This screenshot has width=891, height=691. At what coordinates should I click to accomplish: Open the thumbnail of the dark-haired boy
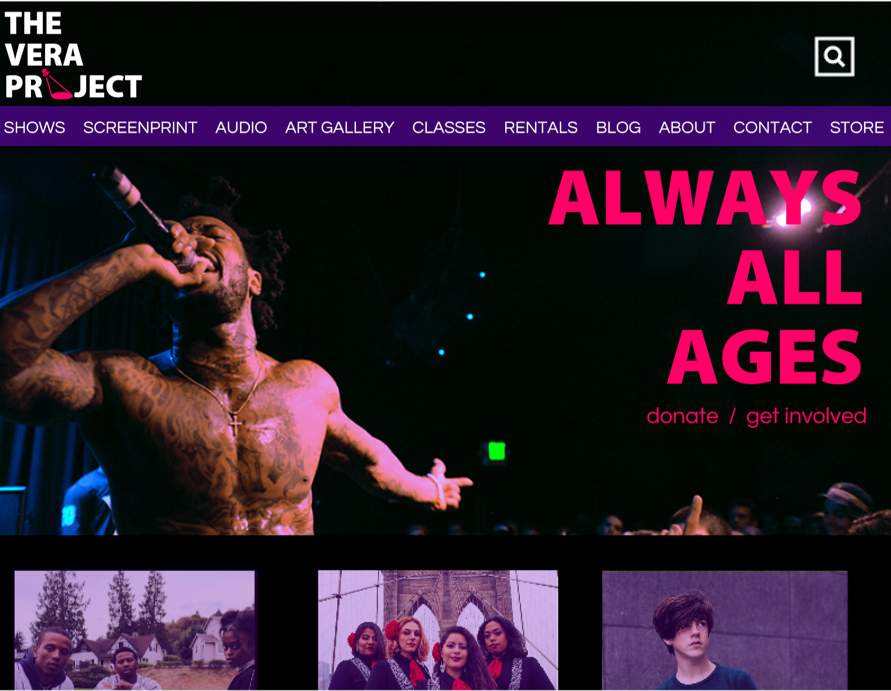coord(725,630)
